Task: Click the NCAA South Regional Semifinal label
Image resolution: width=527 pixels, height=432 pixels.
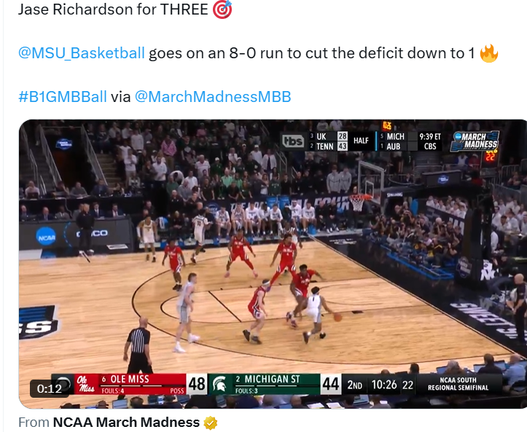Action: (x=458, y=384)
